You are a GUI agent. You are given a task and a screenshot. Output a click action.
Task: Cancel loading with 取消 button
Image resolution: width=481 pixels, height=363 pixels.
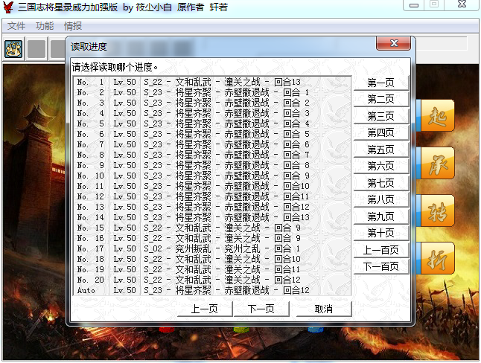click(324, 309)
